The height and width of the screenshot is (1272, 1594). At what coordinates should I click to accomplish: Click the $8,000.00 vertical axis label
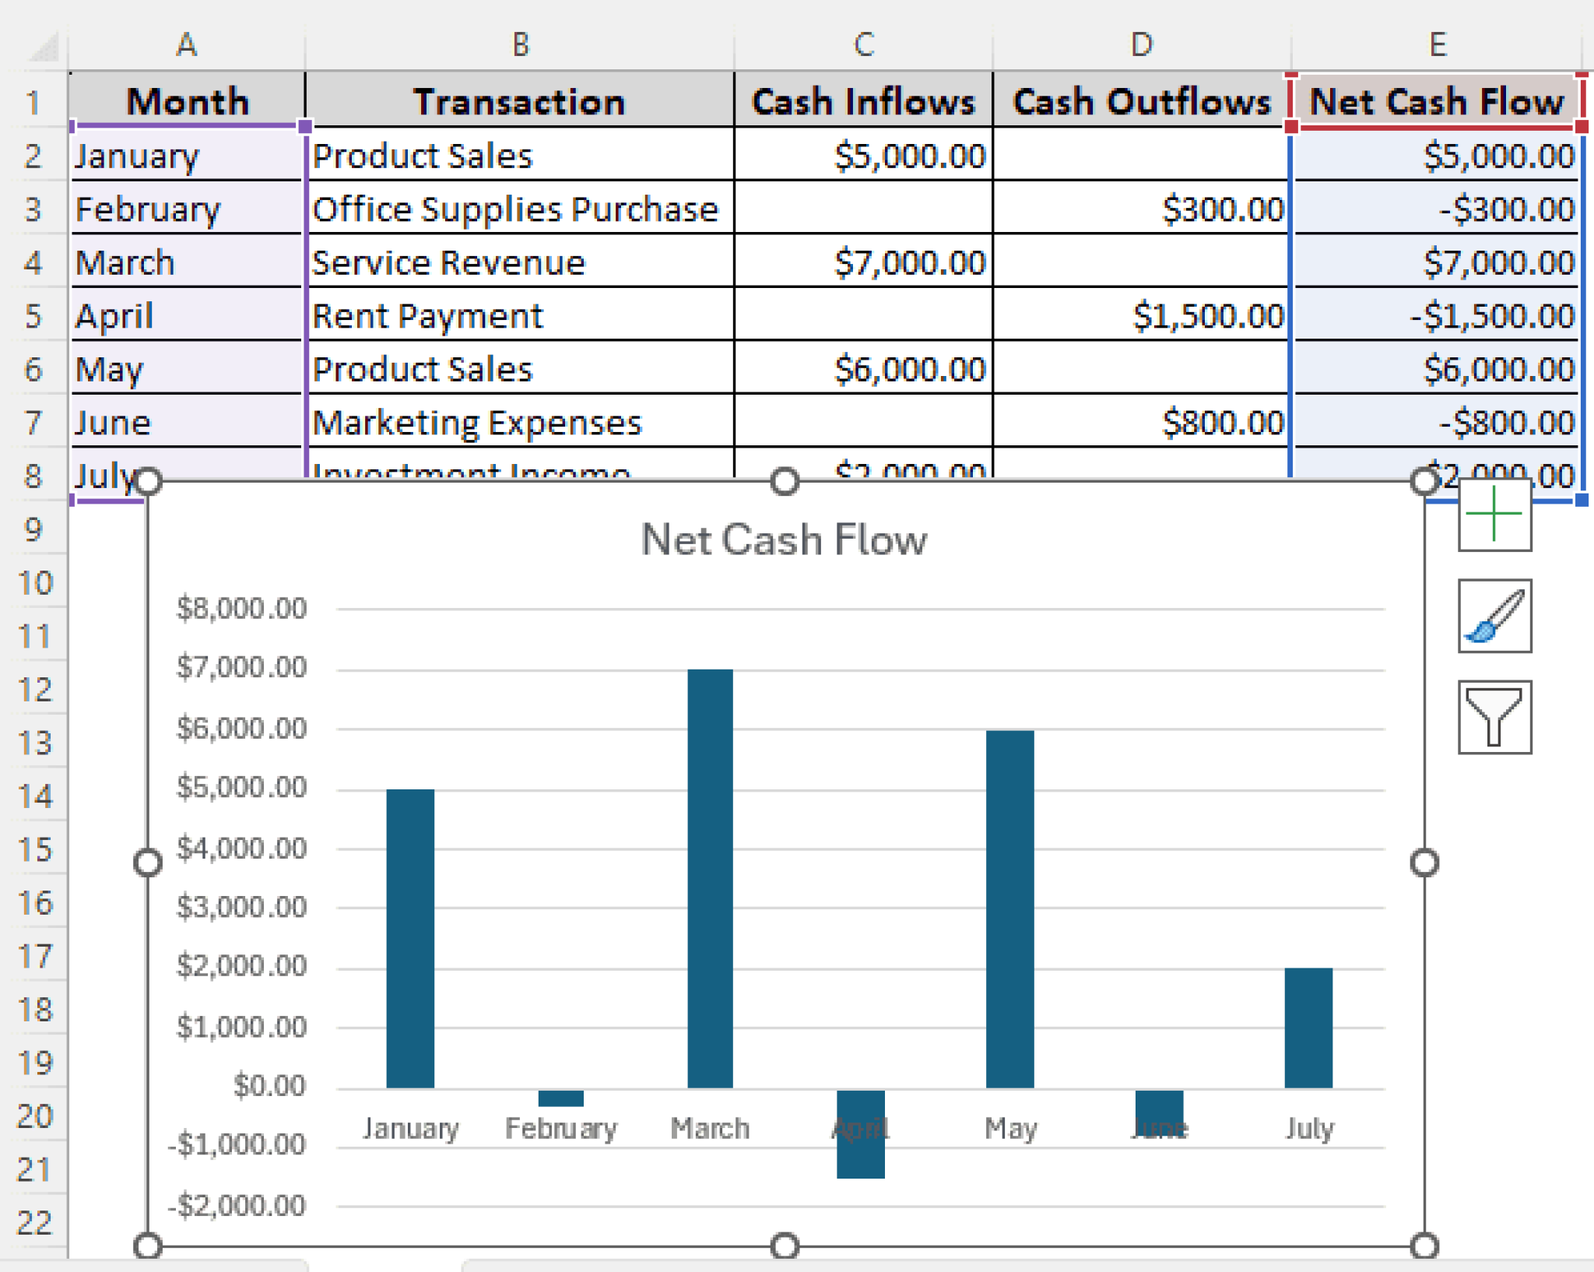241,608
